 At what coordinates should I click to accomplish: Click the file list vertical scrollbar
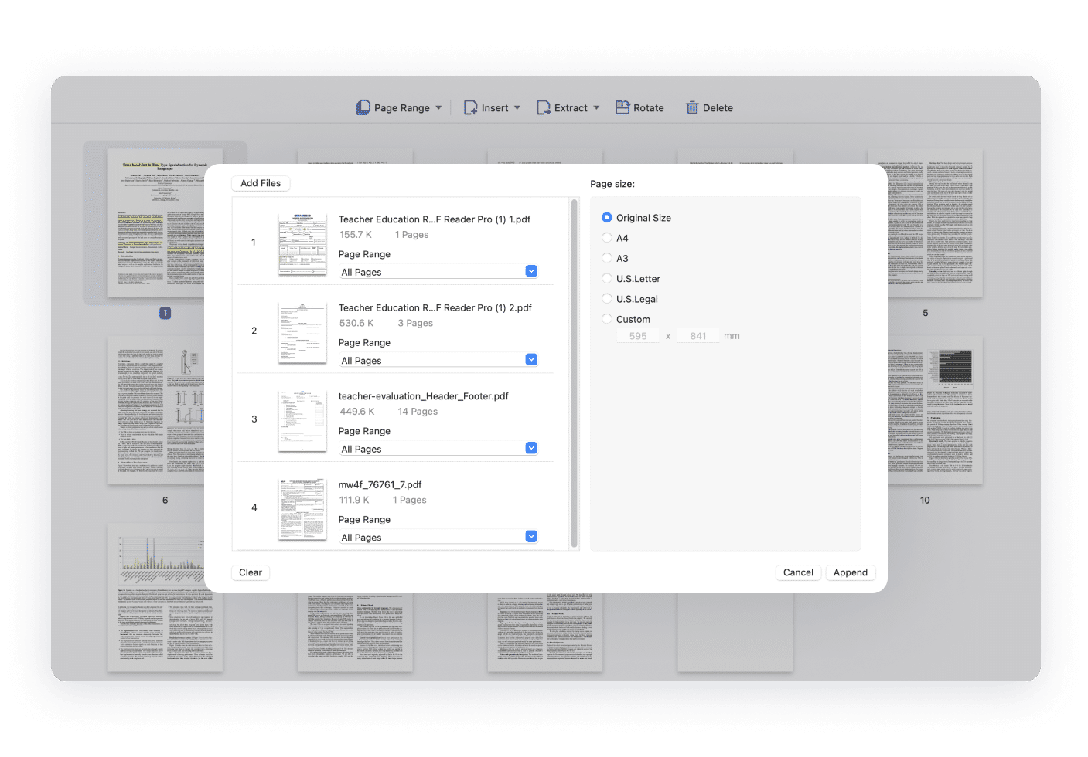[574, 371]
